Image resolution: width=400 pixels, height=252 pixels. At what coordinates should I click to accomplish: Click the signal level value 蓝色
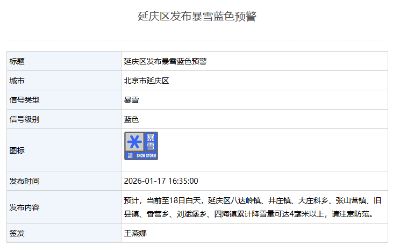point(131,119)
